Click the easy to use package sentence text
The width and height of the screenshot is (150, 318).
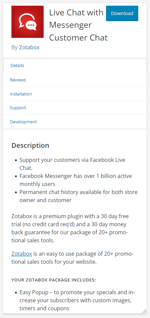pos(73,258)
